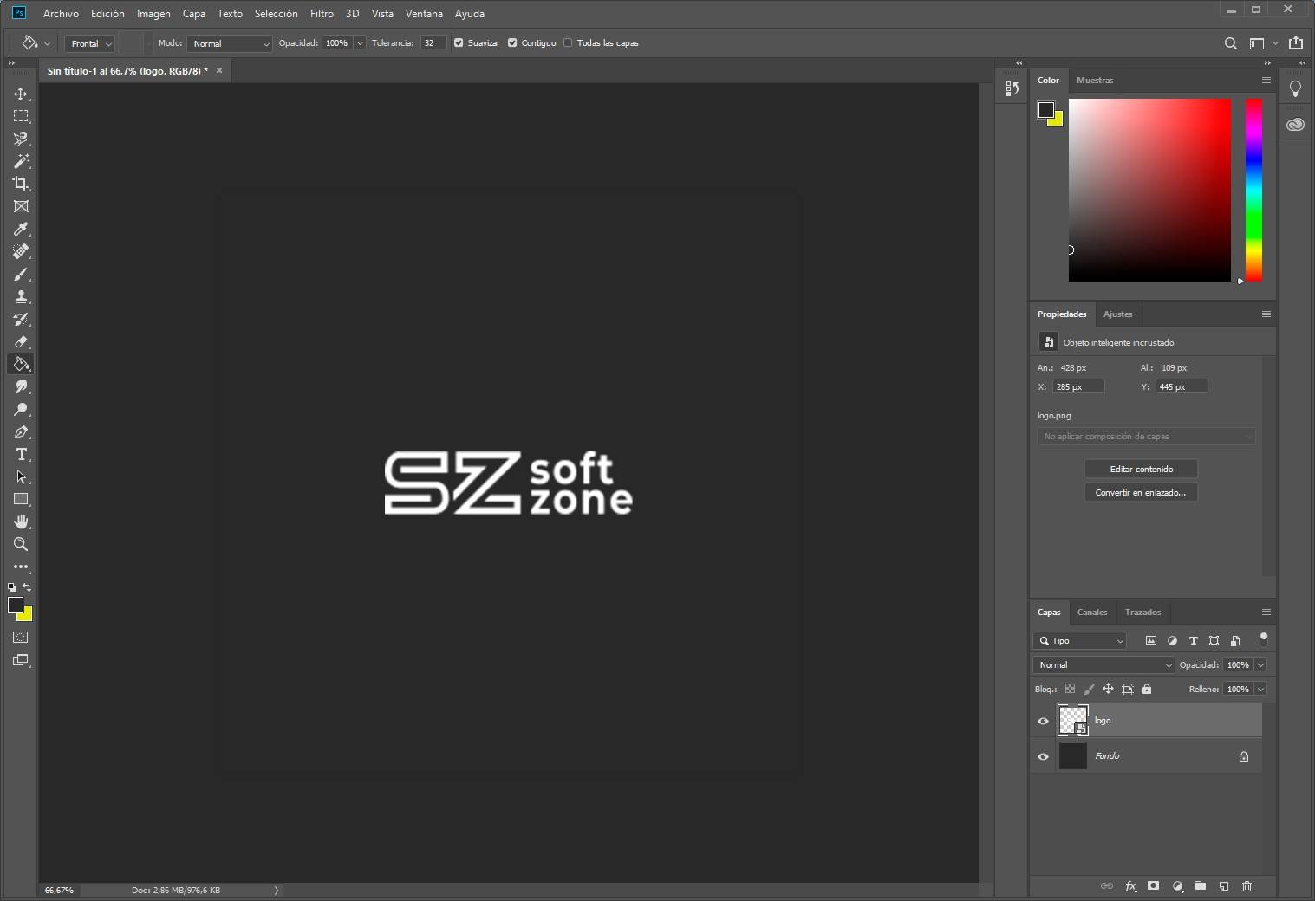Click the Editar contenido button

1141,470
